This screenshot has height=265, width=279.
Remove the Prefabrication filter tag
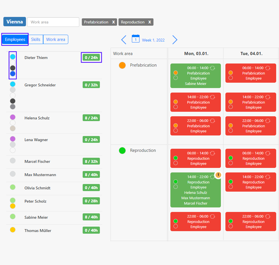pyautogui.click(x=113, y=22)
